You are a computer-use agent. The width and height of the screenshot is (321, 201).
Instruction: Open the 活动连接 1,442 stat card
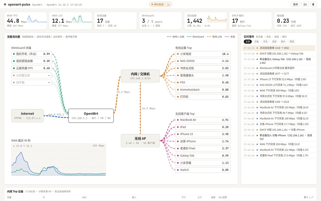(x=205, y=21)
